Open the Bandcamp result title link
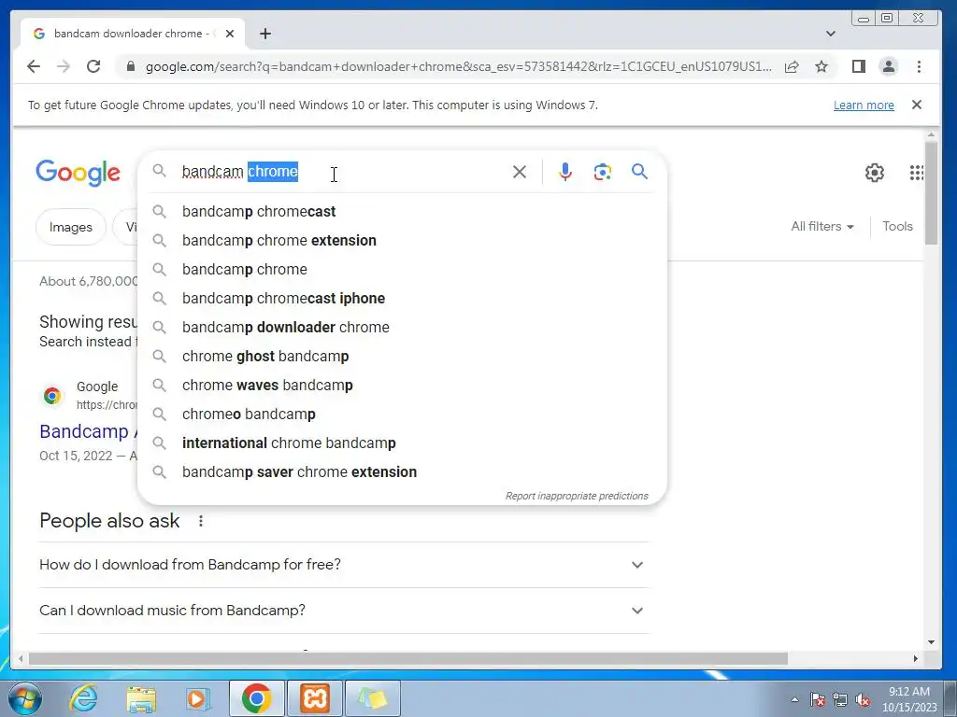Image resolution: width=957 pixels, height=717 pixels. (x=89, y=431)
